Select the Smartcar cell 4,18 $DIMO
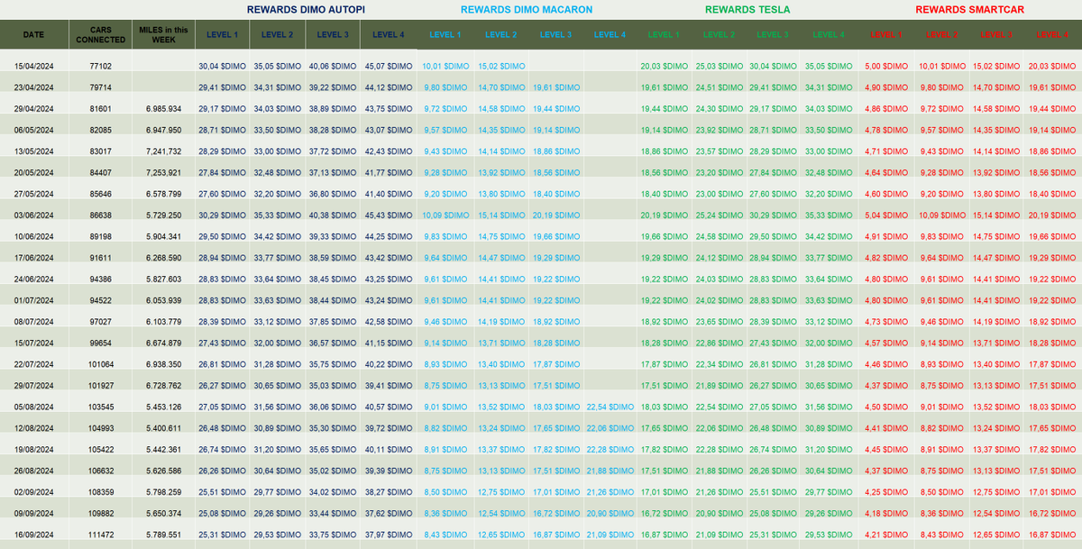The height and width of the screenshot is (549, 1082). tap(886, 513)
